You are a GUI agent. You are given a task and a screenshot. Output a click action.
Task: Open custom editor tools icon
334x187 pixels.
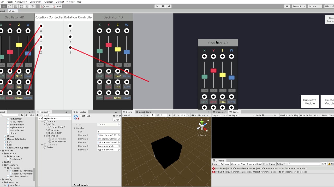(33, 6)
